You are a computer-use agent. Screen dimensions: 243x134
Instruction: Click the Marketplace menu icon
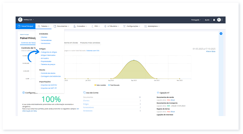coord(146,26)
